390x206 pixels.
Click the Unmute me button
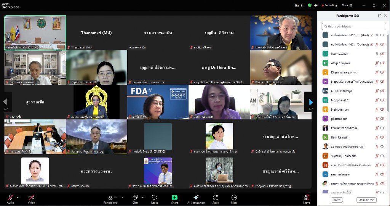pyautogui.click(x=366, y=200)
